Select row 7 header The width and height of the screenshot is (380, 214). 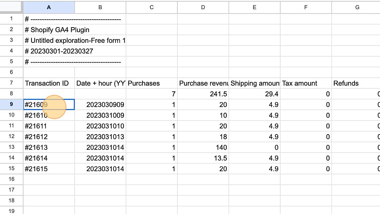(12, 83)
